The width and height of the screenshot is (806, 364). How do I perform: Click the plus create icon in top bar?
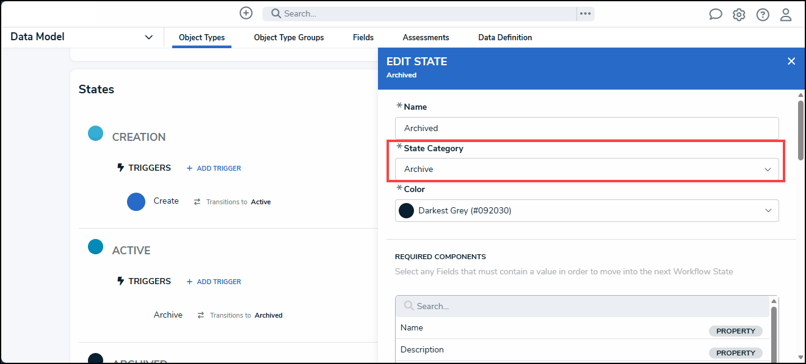pos(245,13)
